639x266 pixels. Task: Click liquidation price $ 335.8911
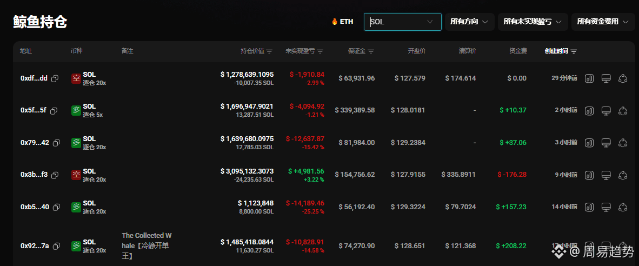[458, 175]
